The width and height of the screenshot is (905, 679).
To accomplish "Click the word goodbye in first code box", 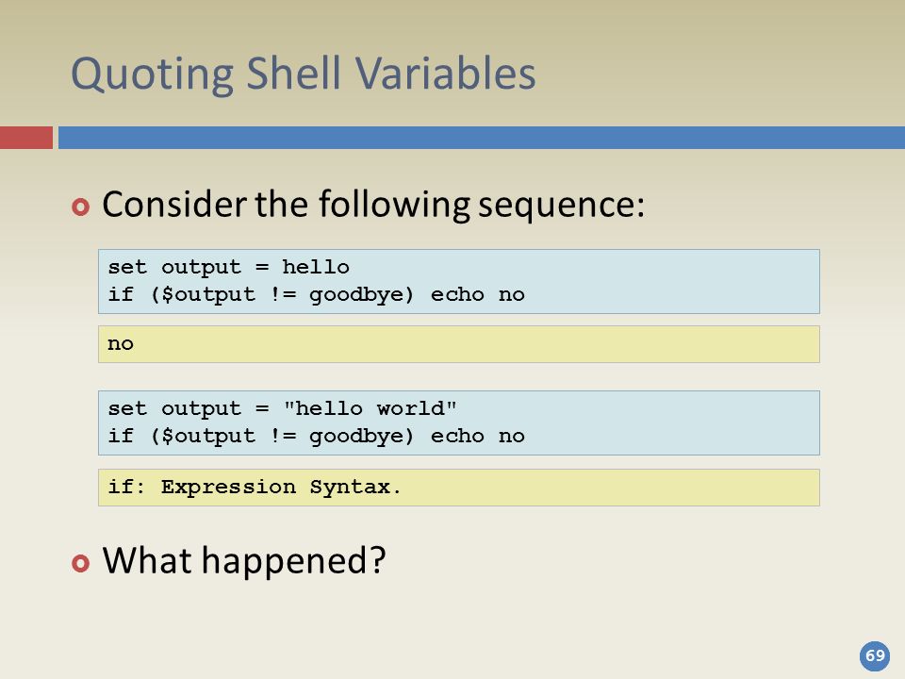I will click(x=361, y=295).
